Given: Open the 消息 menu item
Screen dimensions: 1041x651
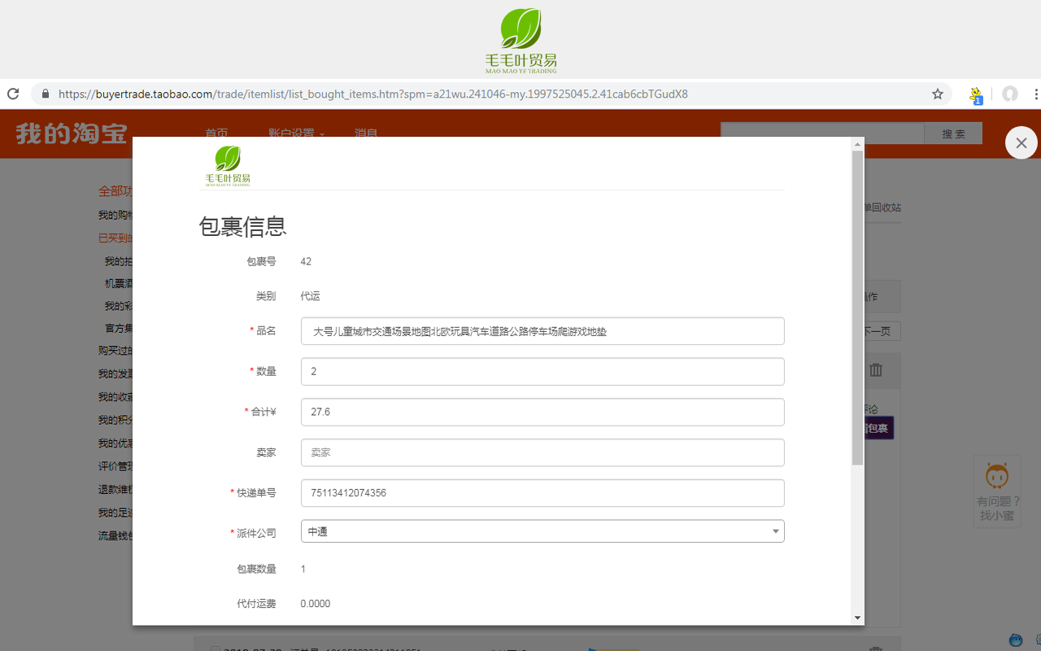Looking at the screenshot, I should click(x=365, y=133).
